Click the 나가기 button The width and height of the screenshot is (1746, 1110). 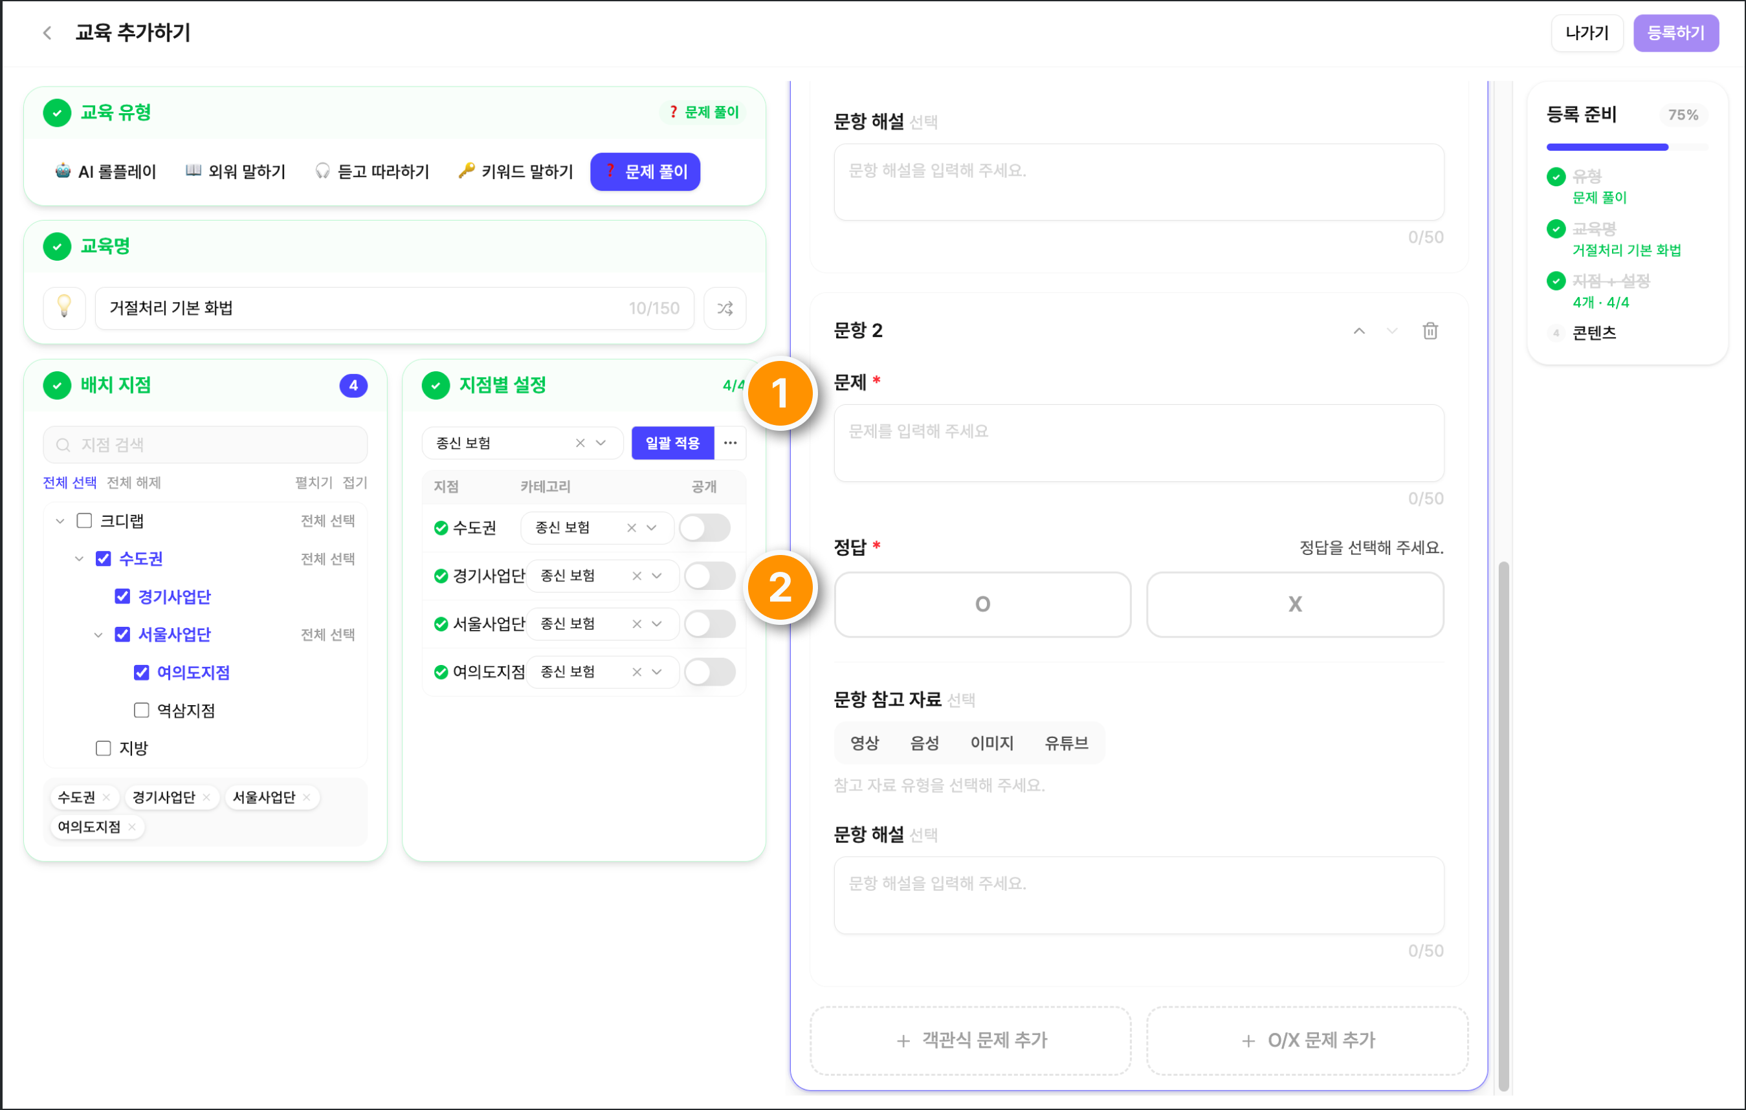click(1587, 32)
